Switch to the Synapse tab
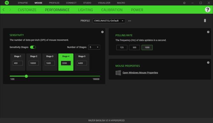Screen dimensions: 213x123 click(x=23, y=3)
